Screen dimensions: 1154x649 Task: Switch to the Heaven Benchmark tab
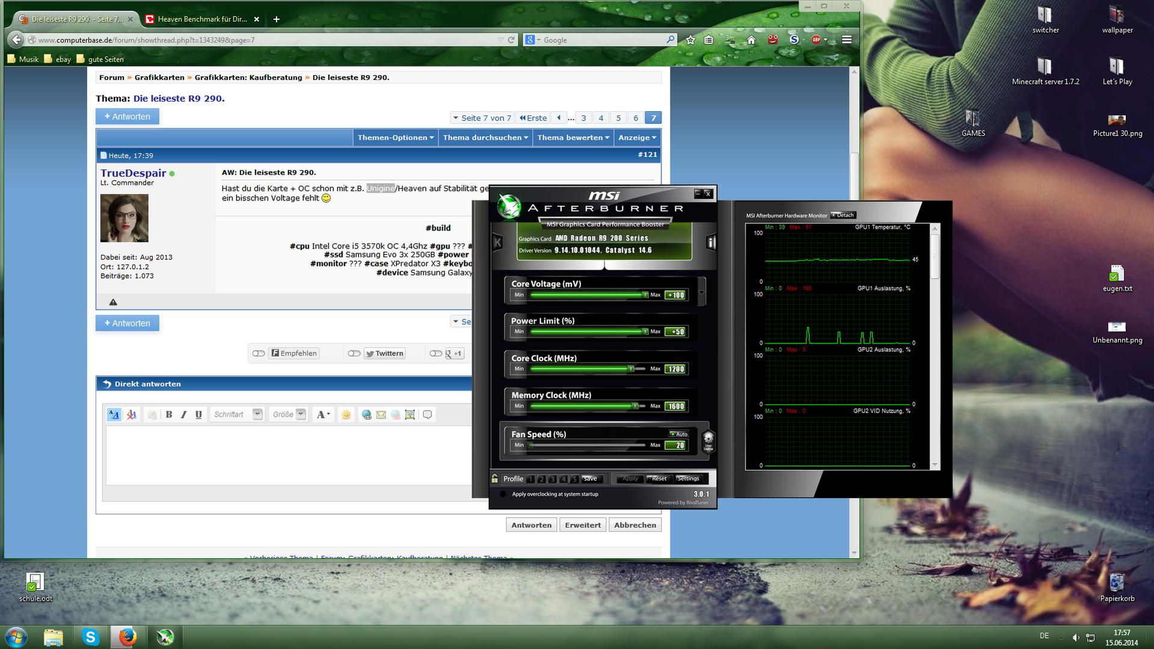tap(203, 19)
